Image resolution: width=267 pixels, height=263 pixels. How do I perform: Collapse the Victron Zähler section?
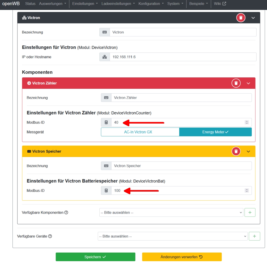coord(248,83)
